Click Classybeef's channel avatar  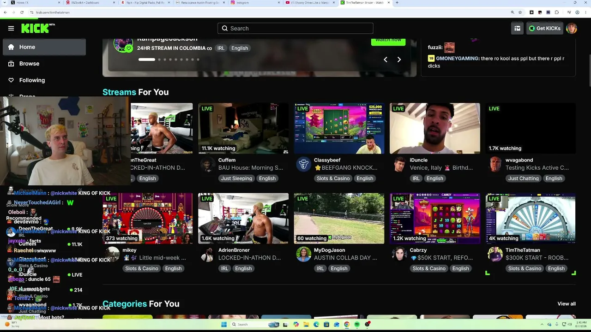tap(303, 164)
